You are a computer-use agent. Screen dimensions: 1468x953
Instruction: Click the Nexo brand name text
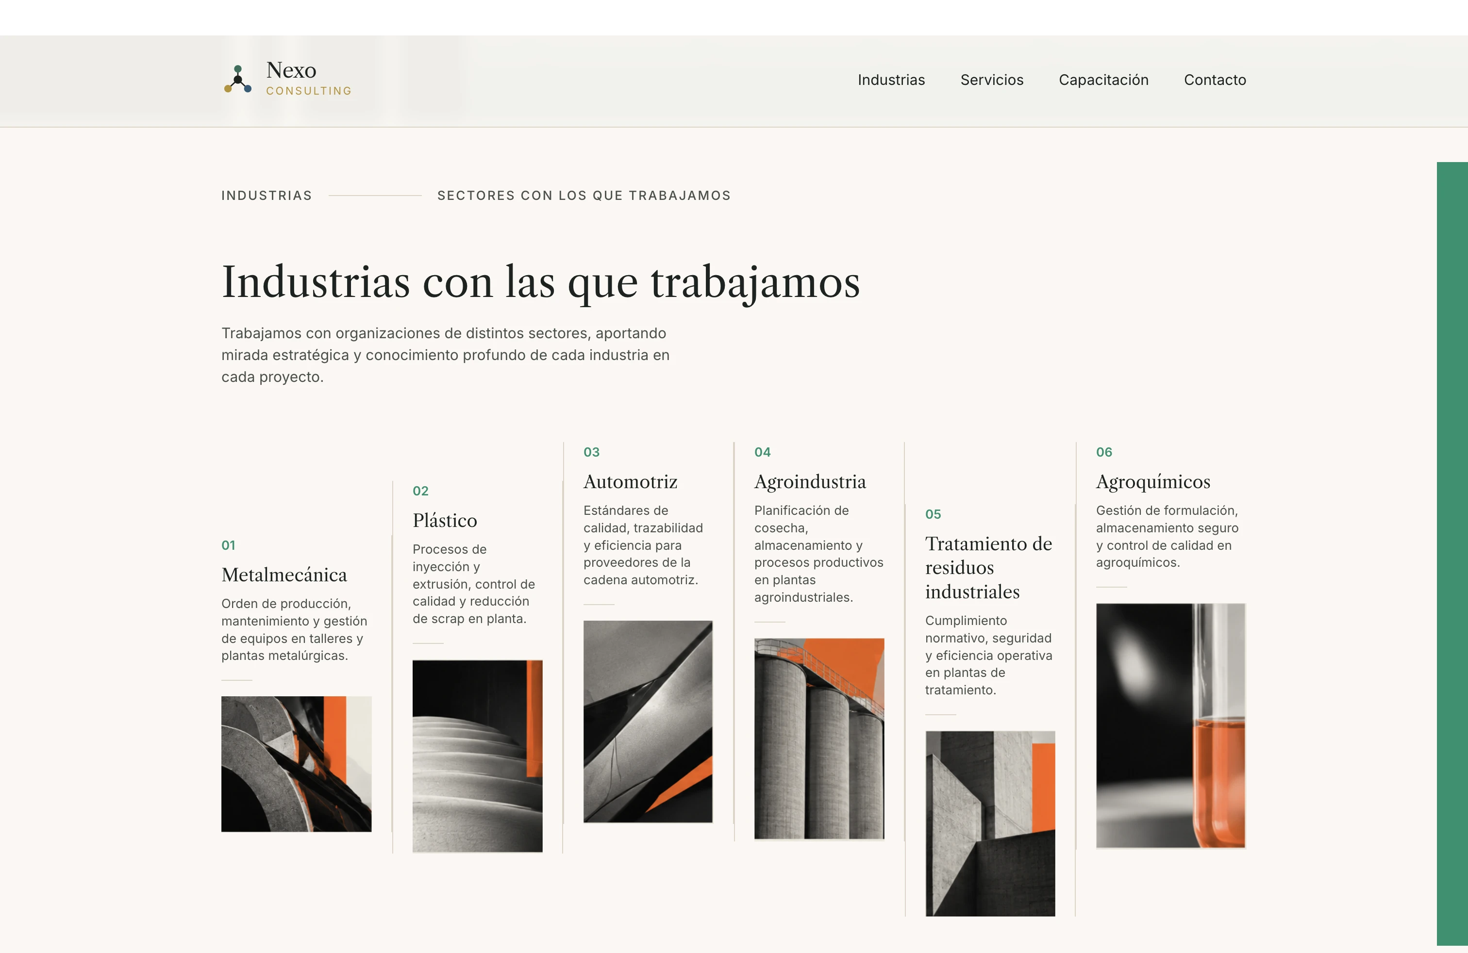point(291,70)
